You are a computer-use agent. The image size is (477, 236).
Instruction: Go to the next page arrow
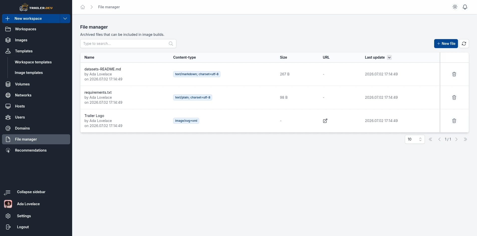(456, 139)
